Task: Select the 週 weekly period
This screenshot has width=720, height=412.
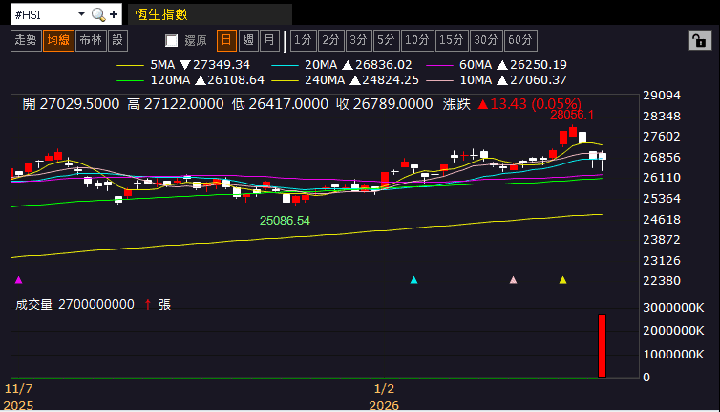Action: [248, 40]
